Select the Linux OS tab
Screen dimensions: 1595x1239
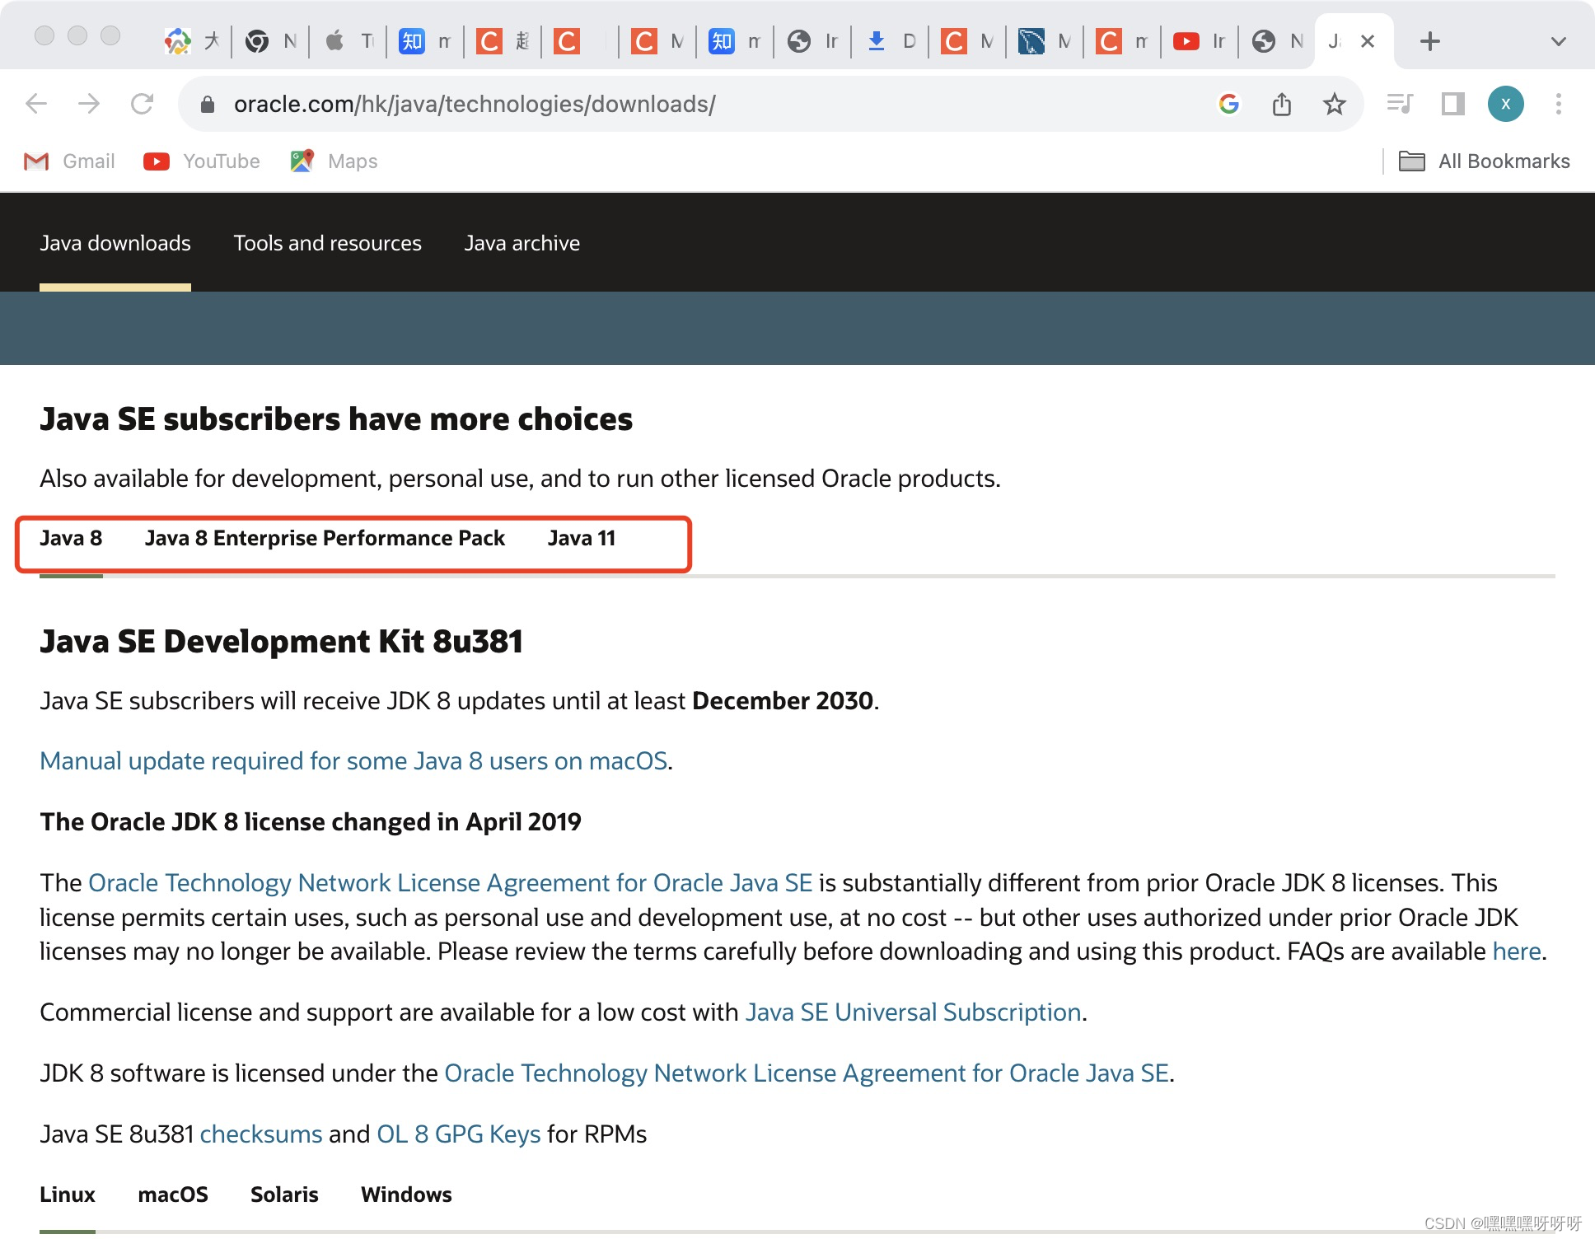(x=68, y=1195)
